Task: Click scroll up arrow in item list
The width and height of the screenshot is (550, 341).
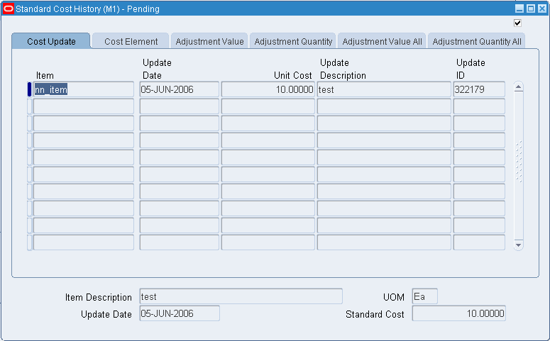Action: tap(519, 87)
